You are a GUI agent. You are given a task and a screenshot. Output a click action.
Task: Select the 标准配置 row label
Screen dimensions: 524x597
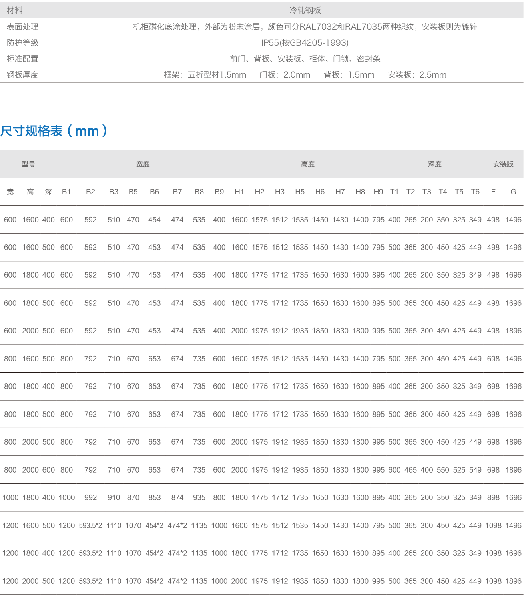click(22, 59)
